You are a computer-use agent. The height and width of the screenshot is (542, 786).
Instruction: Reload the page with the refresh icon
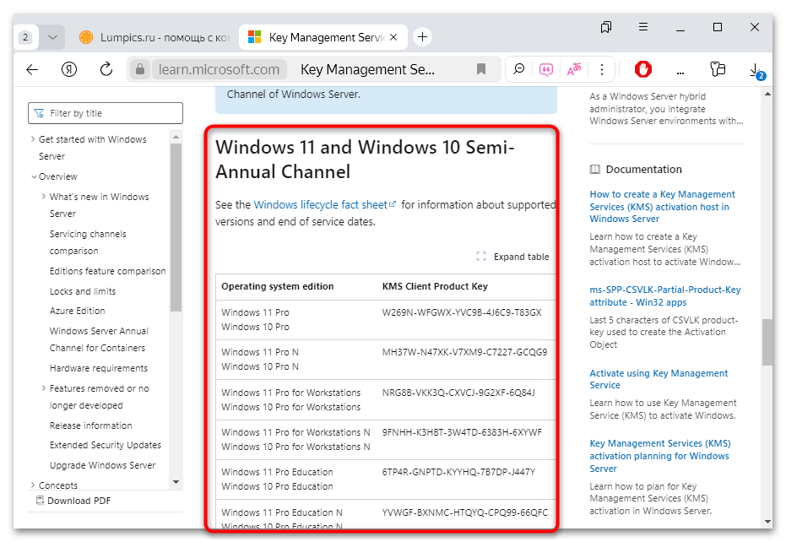[106, 69]
